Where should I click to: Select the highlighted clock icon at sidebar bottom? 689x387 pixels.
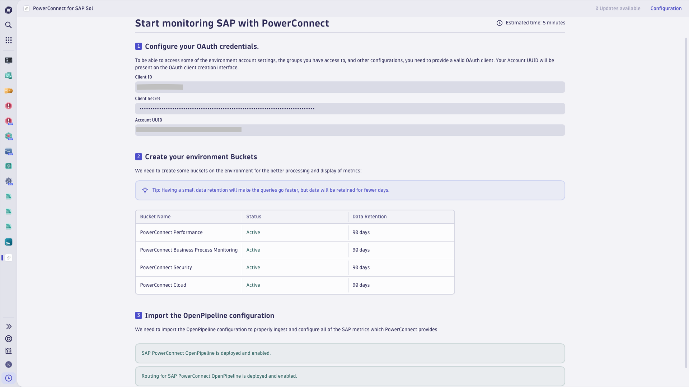9,378
